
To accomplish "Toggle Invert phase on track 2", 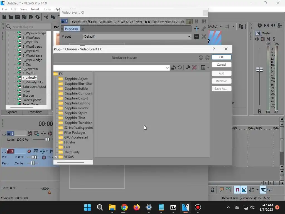I will point(36,151).
